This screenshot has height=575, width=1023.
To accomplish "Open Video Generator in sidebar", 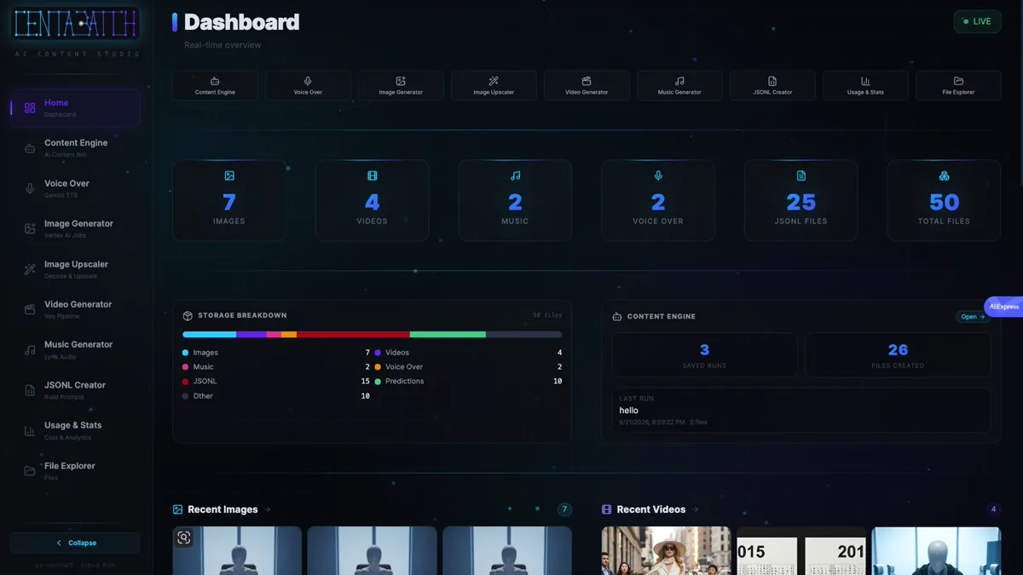I will pos(75,309).
